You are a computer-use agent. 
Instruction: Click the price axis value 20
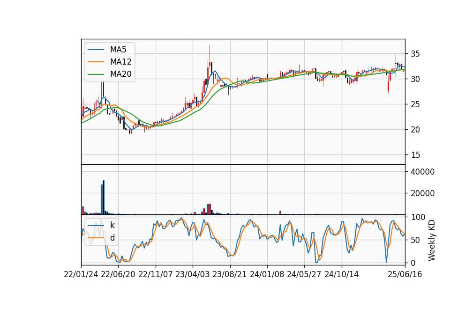415,130
